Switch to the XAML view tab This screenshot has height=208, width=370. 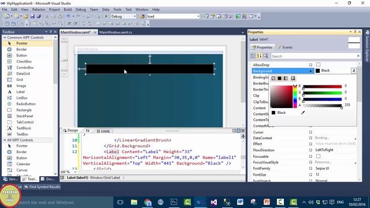[103, 131]
